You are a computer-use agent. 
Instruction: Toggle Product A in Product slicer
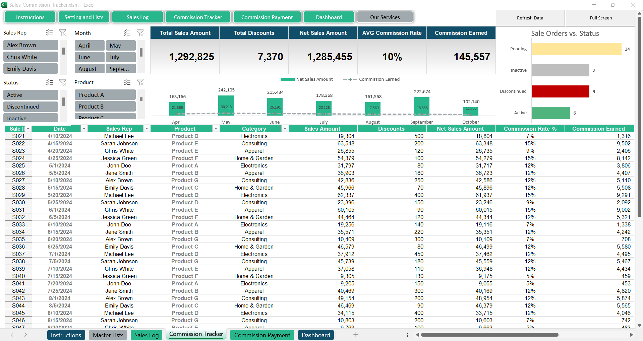(105, 95)
